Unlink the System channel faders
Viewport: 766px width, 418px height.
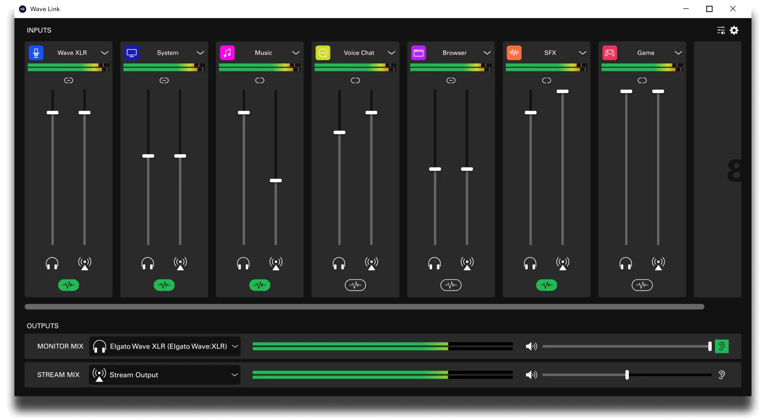164,80
